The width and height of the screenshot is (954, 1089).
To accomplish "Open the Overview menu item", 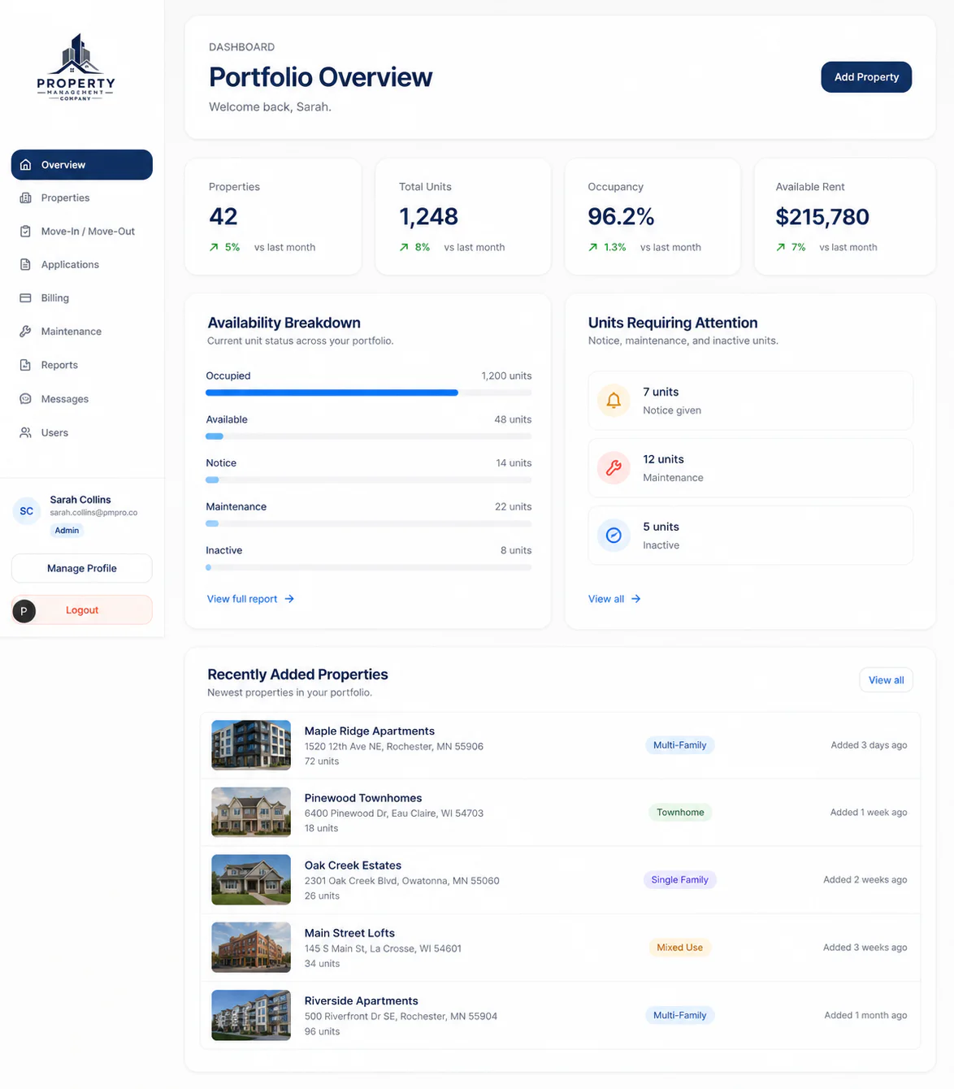I will (x=82, y=165).
